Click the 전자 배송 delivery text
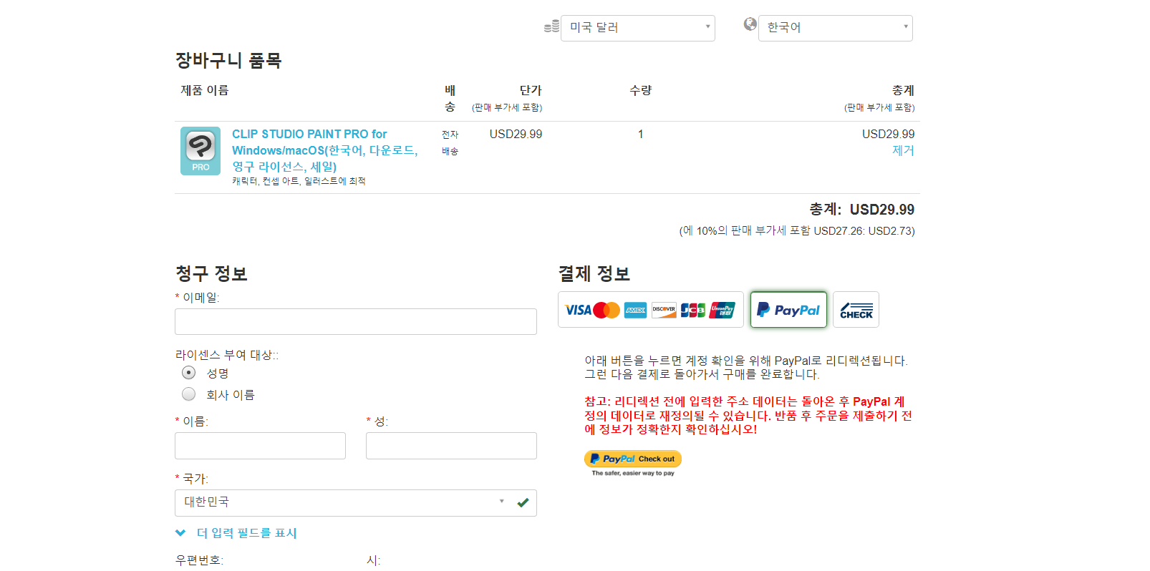1150x571 pixels. [x=450, y=142]
